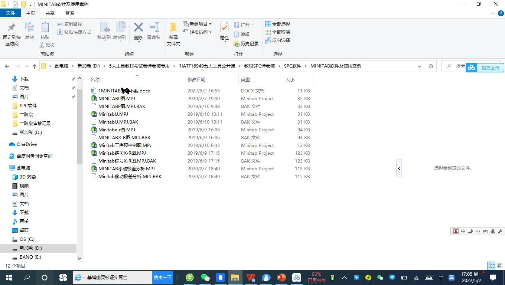Click the Paste (粘贴) ribbon icon
Viewport: 505px width, 285px height.
point(45,27)
